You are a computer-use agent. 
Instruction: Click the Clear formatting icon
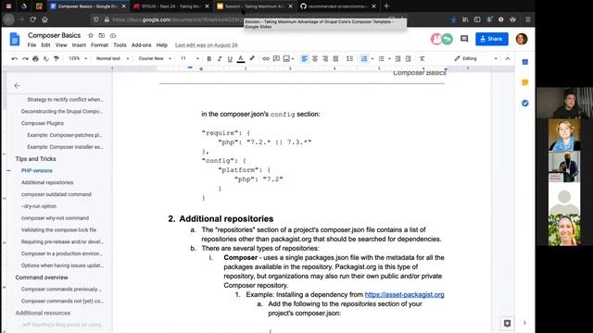pyautogui.click(x=423, y=58)
